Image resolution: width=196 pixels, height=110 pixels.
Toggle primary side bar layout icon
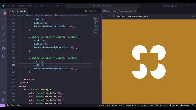[164, 6]
